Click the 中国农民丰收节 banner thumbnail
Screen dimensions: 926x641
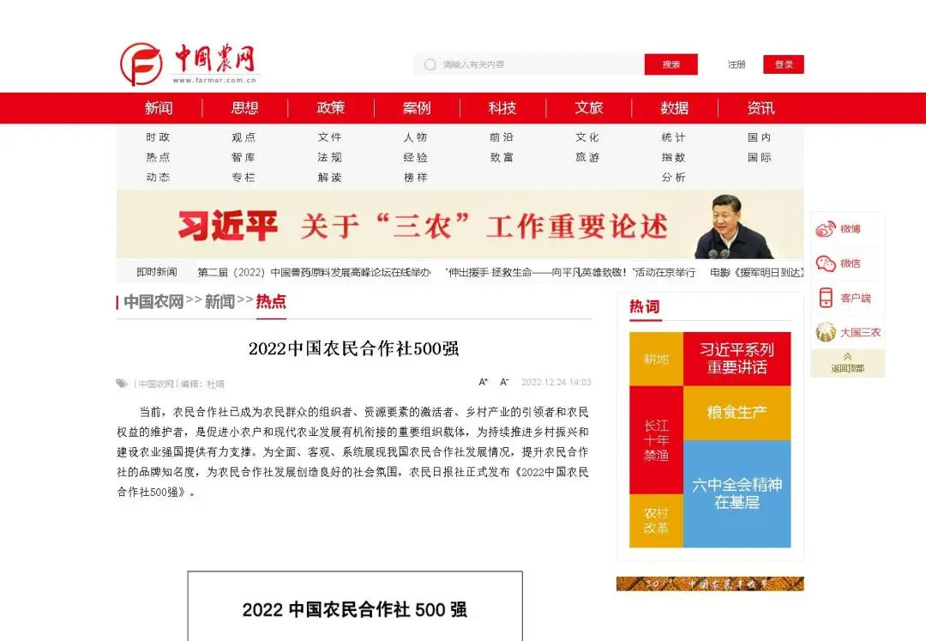(710, 584)
